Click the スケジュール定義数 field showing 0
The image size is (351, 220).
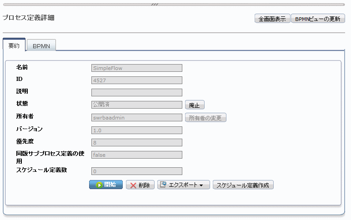(x=136, y=171)
